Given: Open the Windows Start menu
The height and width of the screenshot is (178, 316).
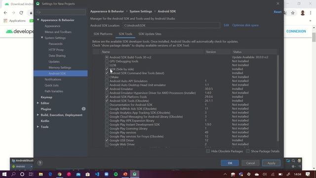Looking at the screenshot, I should tap(4, 174).
